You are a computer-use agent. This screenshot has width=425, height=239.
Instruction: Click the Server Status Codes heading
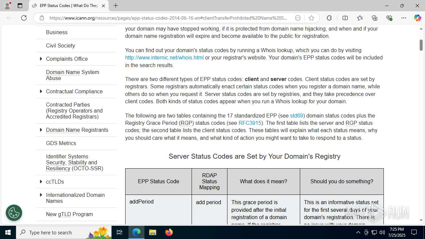[x=254, y=156]
